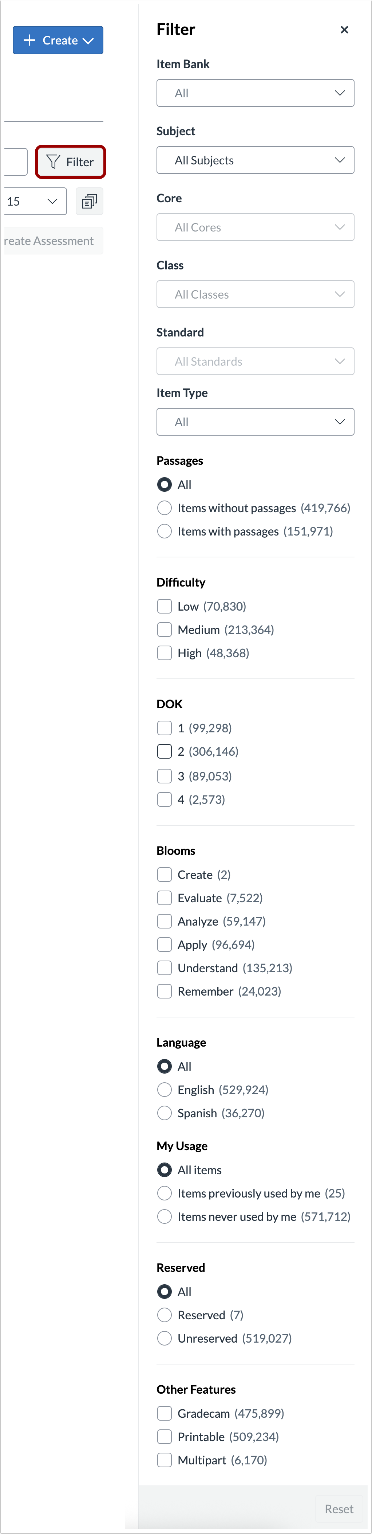Enable the Gradecam feature filter
Image resolution: width=372 pixels, height=1534 pixels.
tap(164, 1413)
